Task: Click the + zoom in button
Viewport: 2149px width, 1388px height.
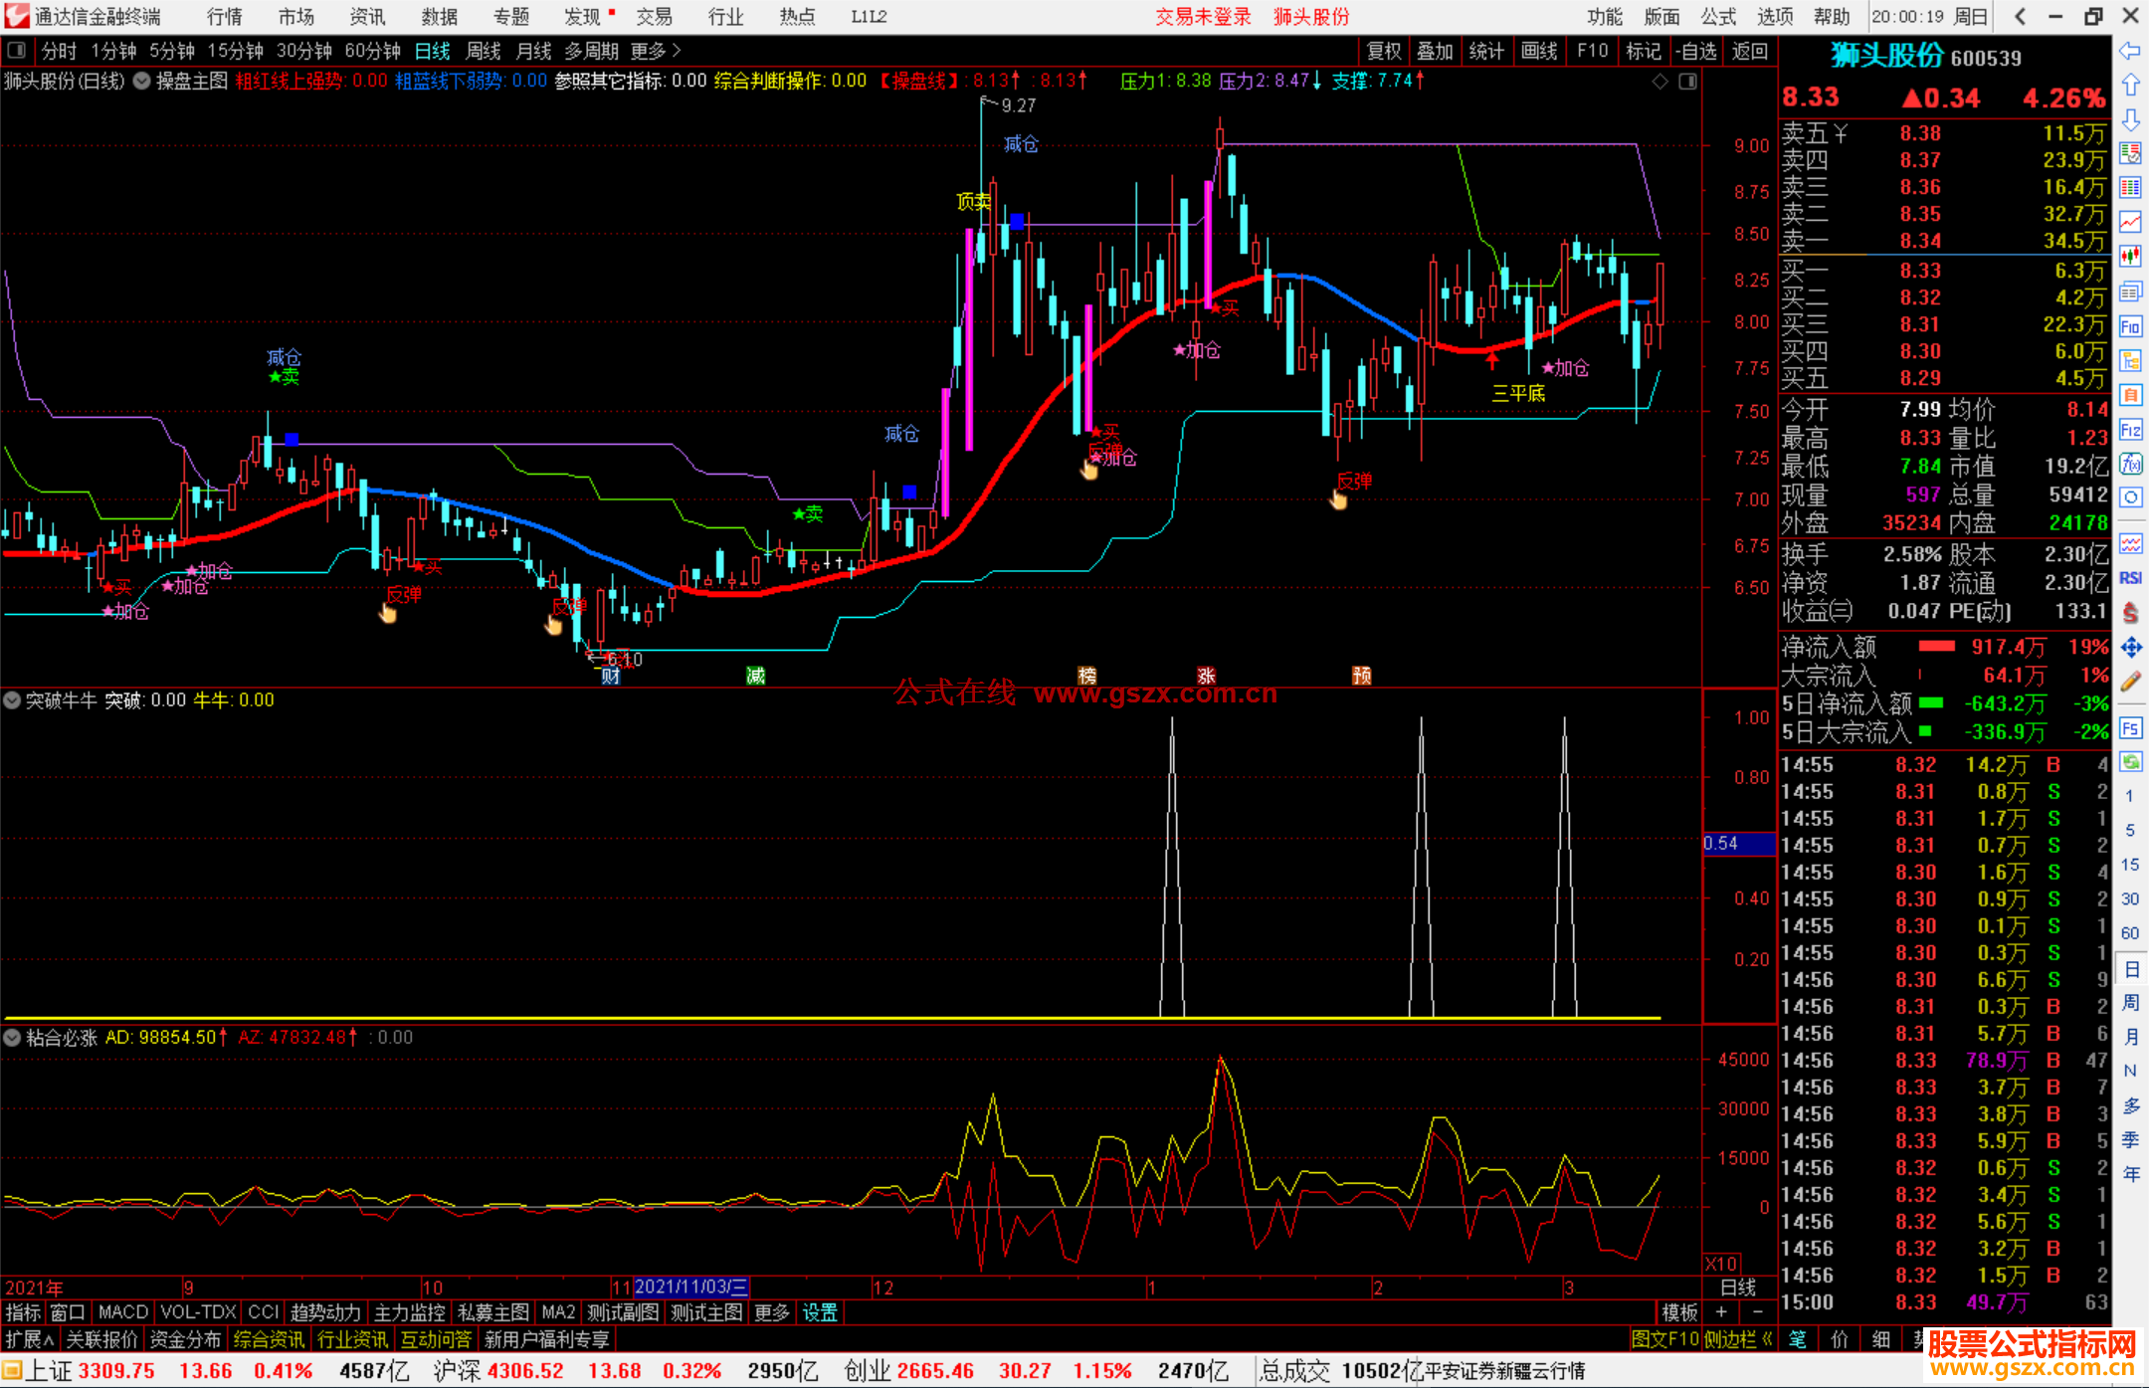Action: [x=1721, y=1312]
